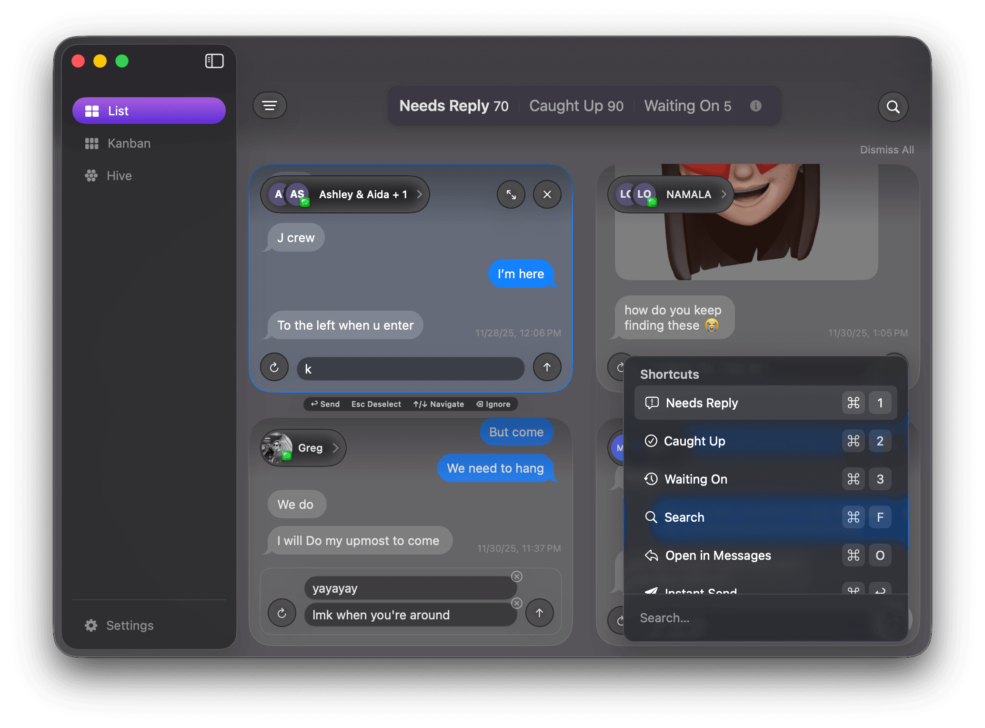Viewport: 985px width, 728px height.
Task: Open the filter options icon
Action: (x=270, y=105)
